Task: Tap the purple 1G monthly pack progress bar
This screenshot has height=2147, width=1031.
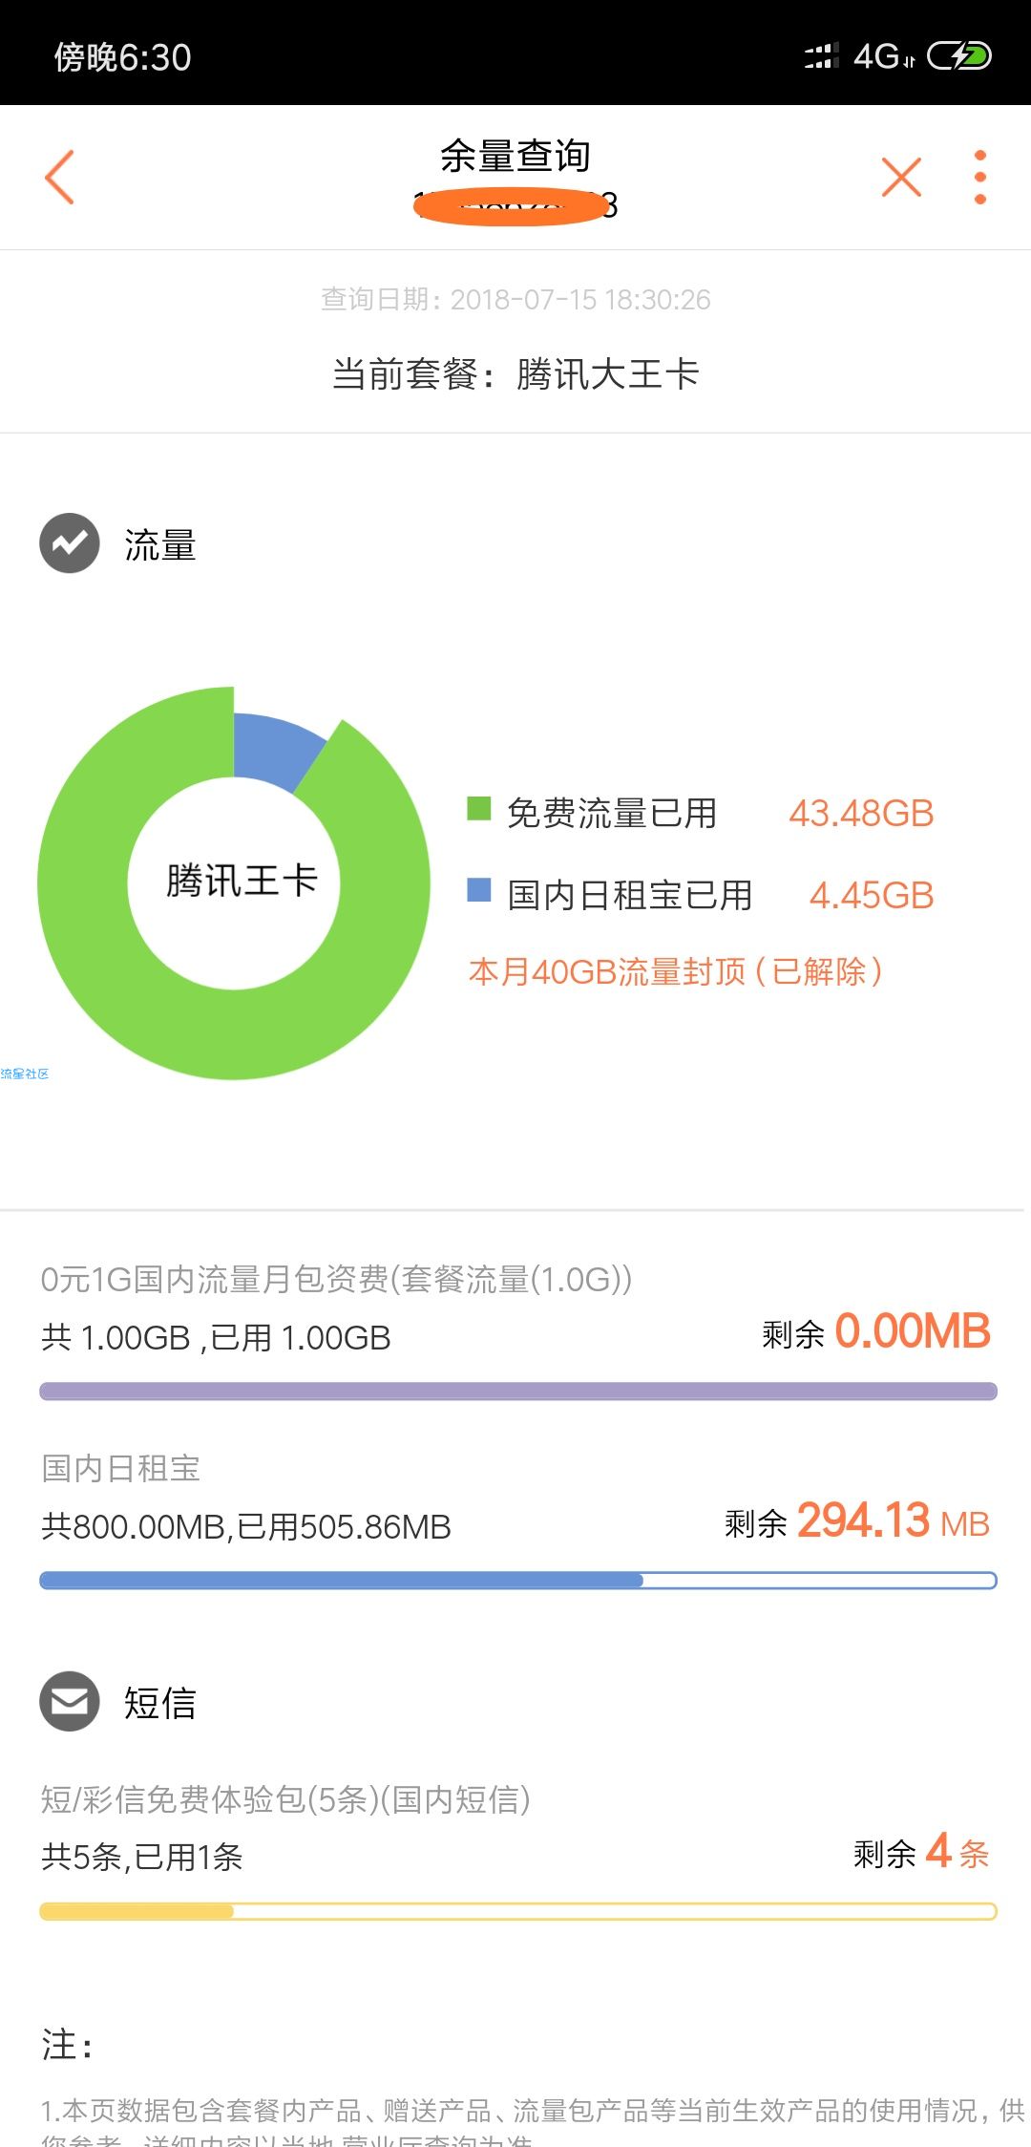Action: [x=517, y=1392]
